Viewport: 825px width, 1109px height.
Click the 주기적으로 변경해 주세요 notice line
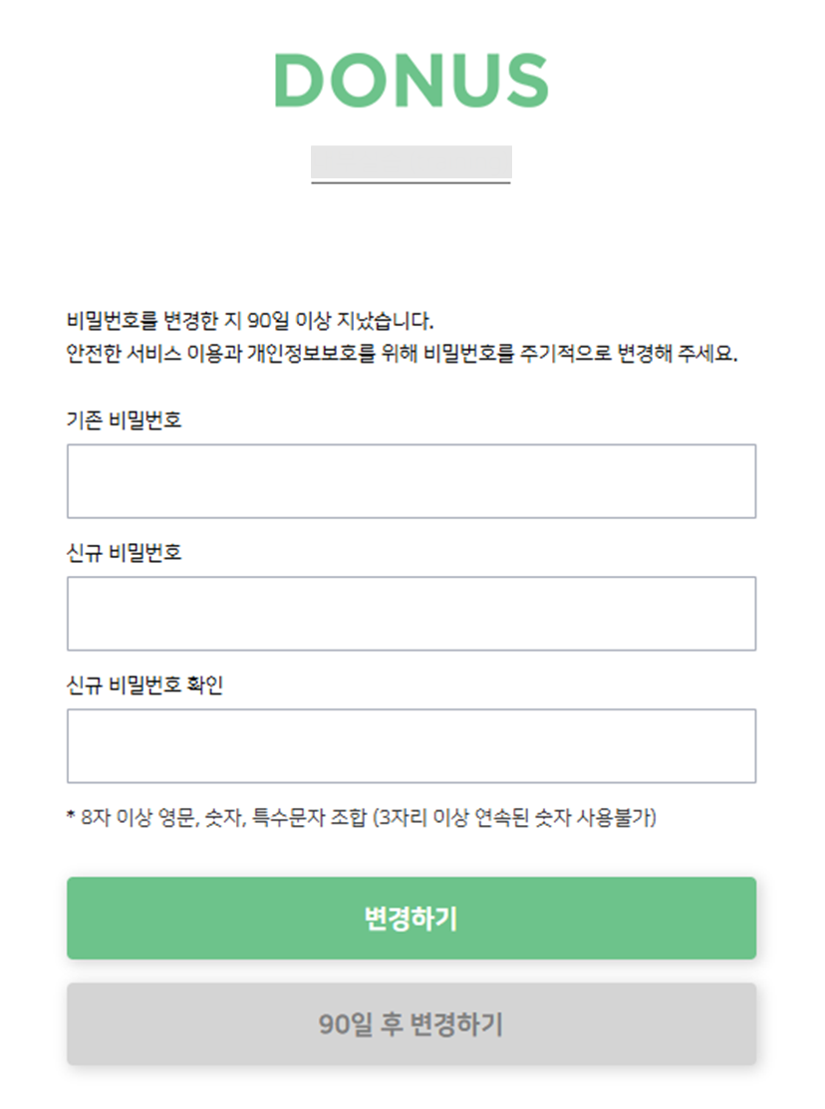point(628,355)
